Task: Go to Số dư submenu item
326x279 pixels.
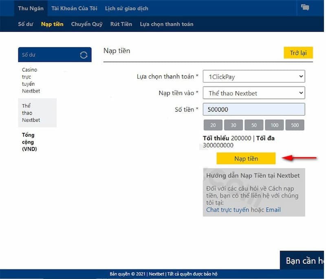Action: 26,24
